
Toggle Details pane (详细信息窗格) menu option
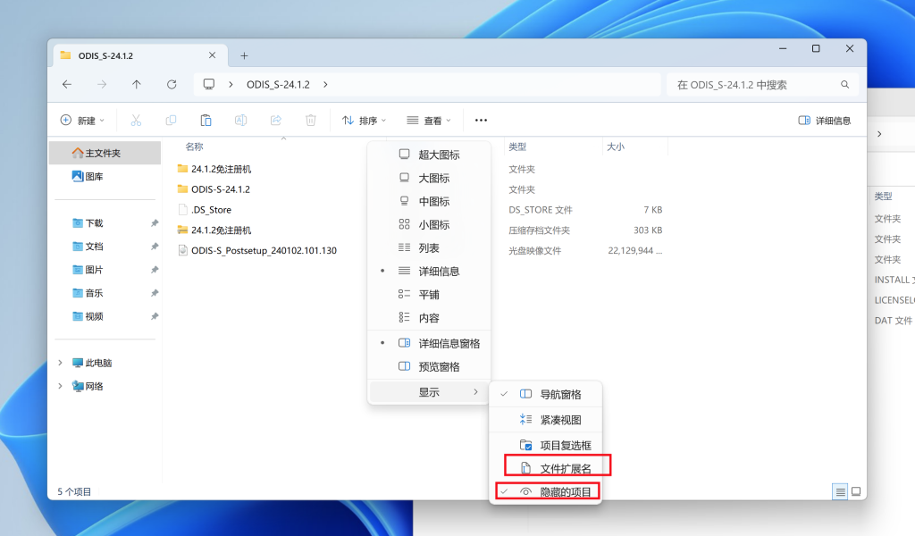[x=429, y=344]
